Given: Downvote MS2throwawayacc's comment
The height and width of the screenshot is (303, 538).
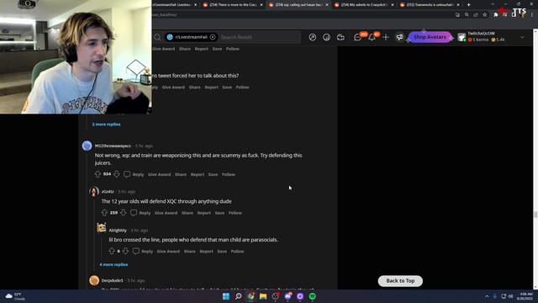Looking at the screenshot, I should pyautogui.click(x=117, y=174).
